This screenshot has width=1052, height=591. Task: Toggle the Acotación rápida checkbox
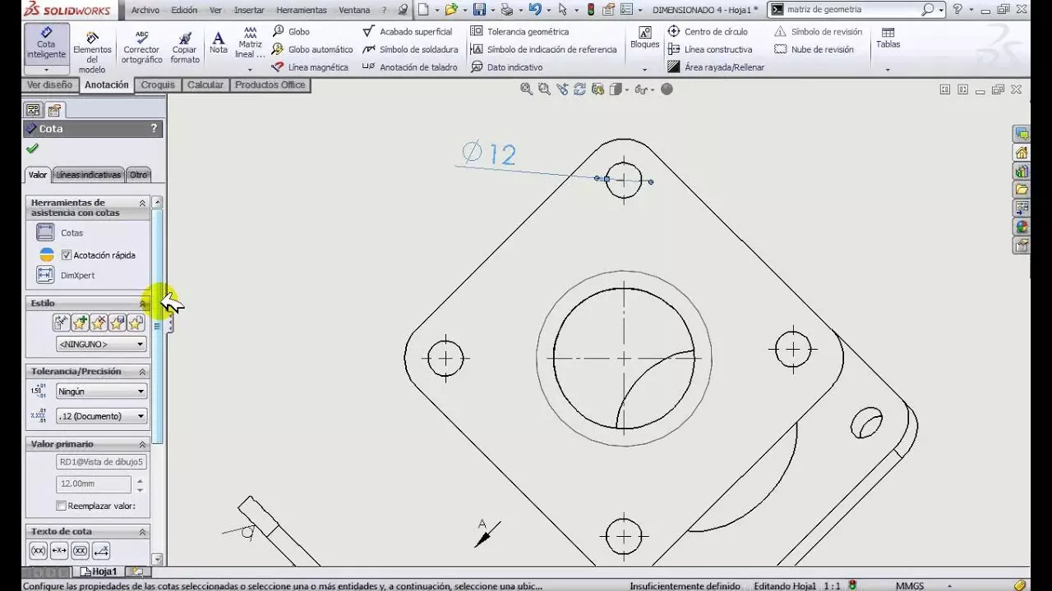67,255
